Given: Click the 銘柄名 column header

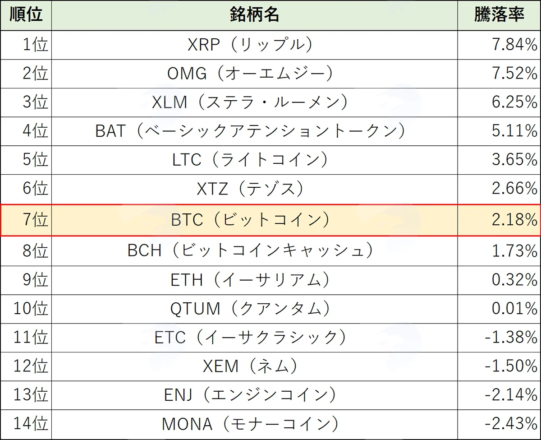Looking at the screenshot, I should [255, 15].
